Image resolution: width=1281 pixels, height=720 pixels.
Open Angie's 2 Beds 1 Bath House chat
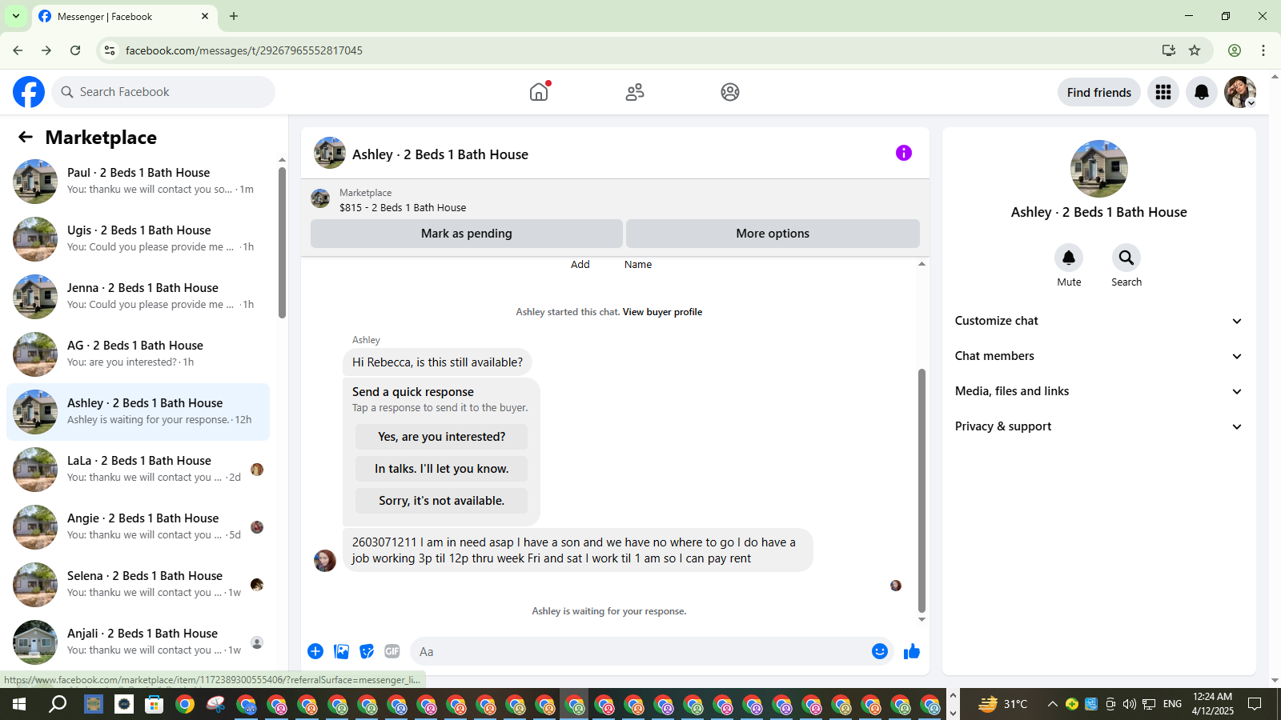click(139, 527)
